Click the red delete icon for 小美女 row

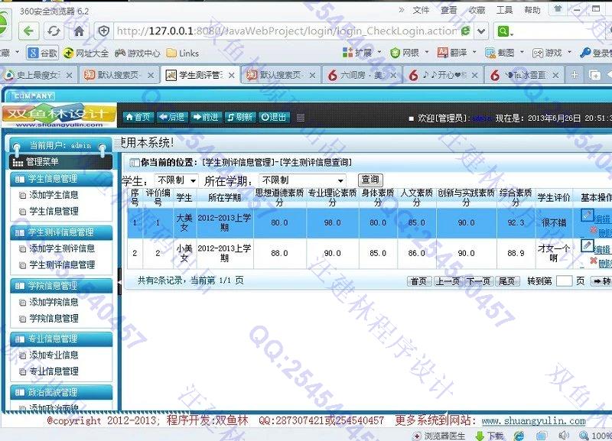594,261
